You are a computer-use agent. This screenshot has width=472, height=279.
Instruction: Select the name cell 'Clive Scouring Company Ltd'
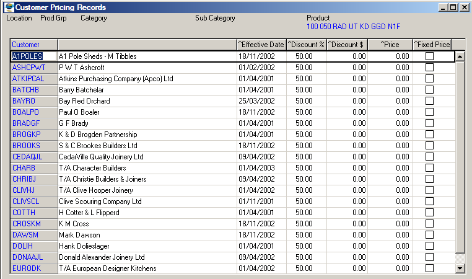[x=147, y=201]
